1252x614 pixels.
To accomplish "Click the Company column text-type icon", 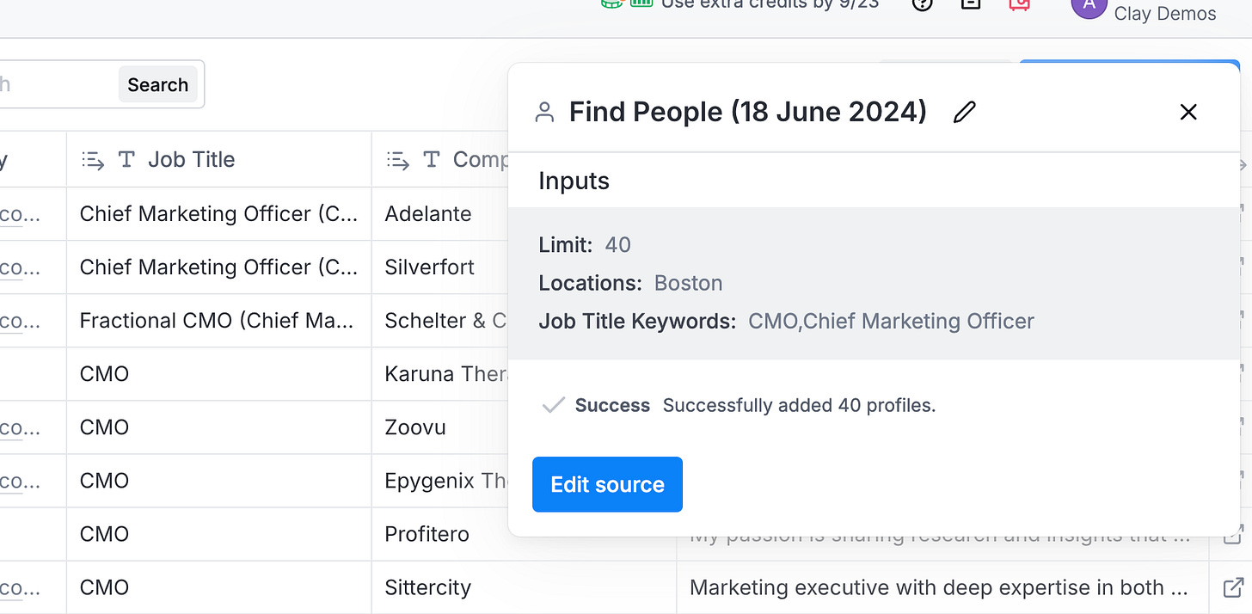I will pyautogui.click(x=432, y=159).
